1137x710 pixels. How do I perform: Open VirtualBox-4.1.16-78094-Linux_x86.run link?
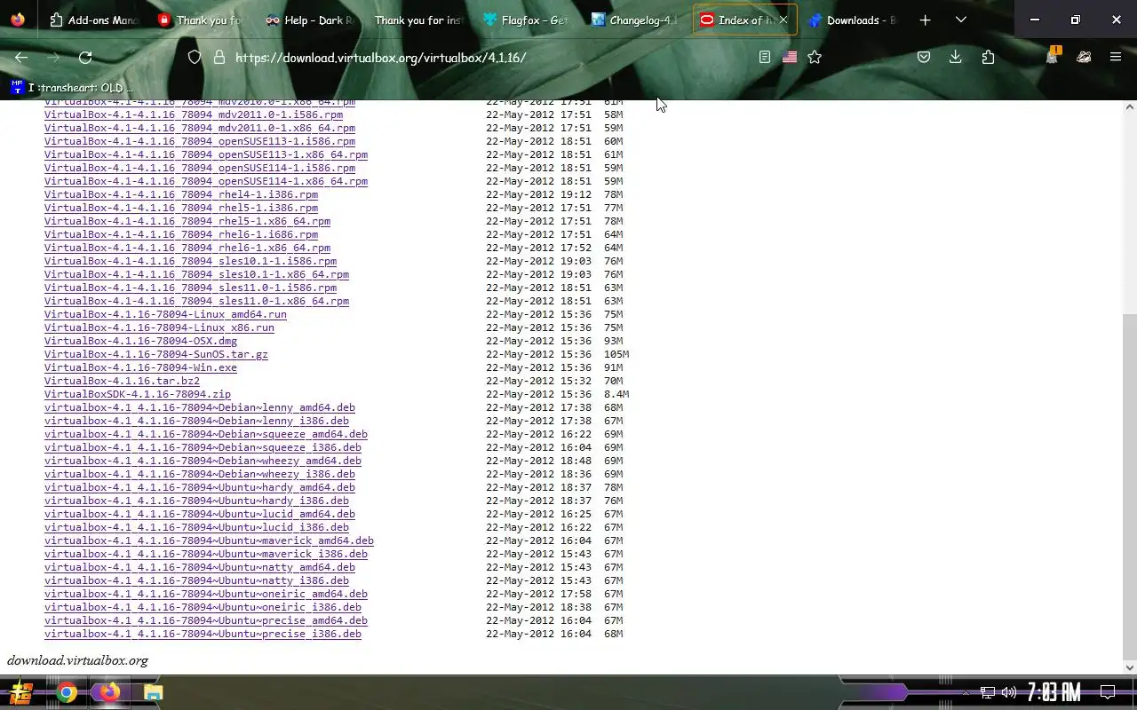click(x=159, y=327)
